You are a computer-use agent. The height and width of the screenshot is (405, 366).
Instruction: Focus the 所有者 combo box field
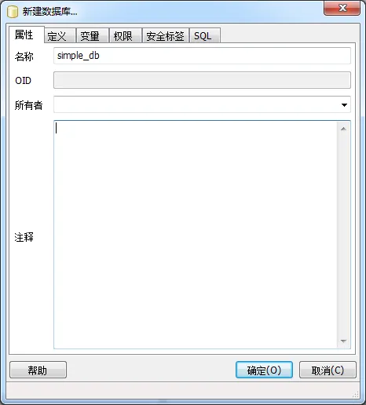click(x=202, y=104)
